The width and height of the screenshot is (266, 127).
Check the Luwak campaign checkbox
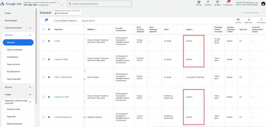[x=44, y=41]
